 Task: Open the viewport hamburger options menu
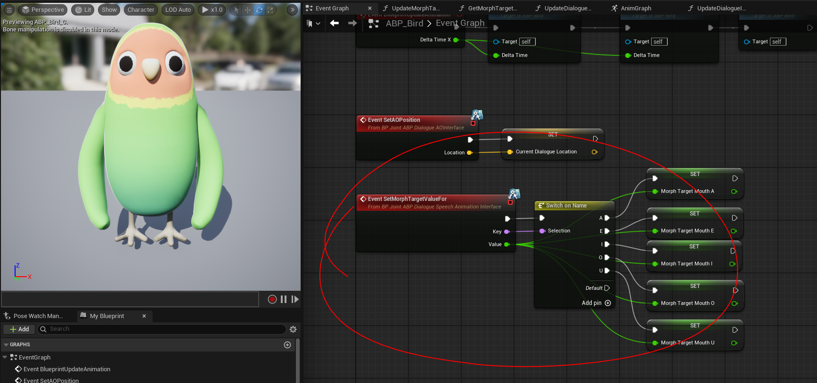(x=9, y=10)
